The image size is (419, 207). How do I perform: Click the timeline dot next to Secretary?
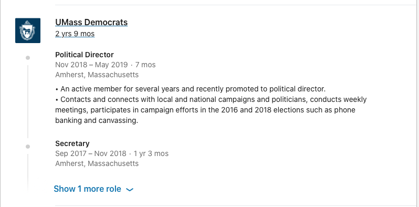pyautogui.click(x=28, y=147)
